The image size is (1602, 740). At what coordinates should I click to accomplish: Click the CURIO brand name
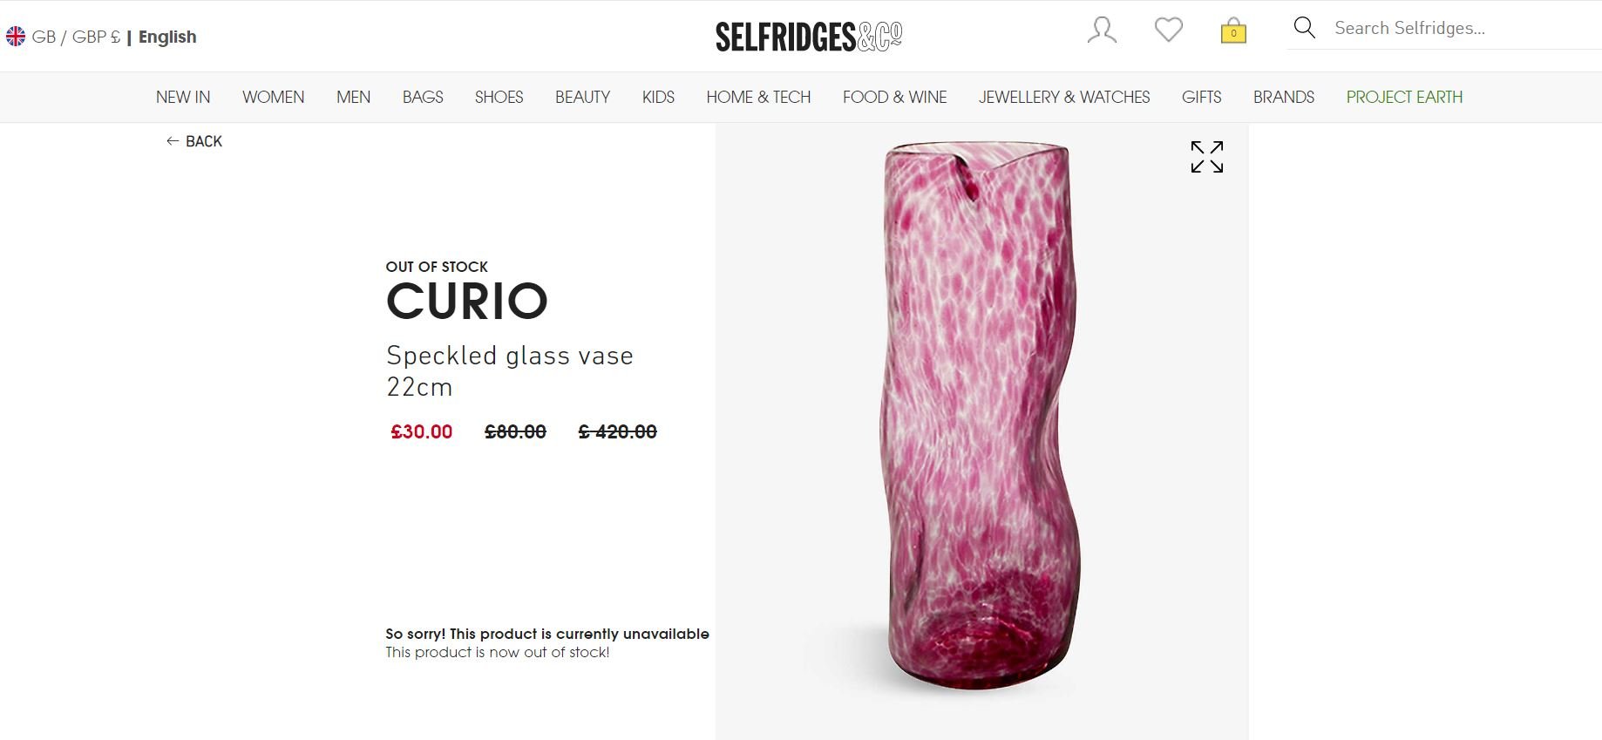[x=467, y=302]
